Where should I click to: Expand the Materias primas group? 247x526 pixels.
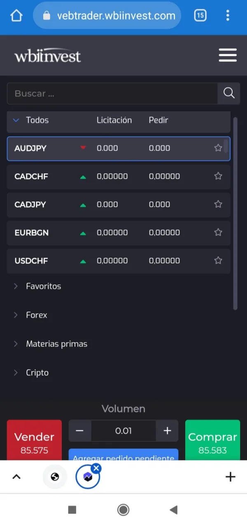point(56,344)
